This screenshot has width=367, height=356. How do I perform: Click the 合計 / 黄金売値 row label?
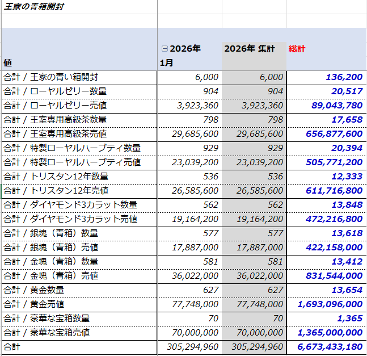tap(33, 304)
